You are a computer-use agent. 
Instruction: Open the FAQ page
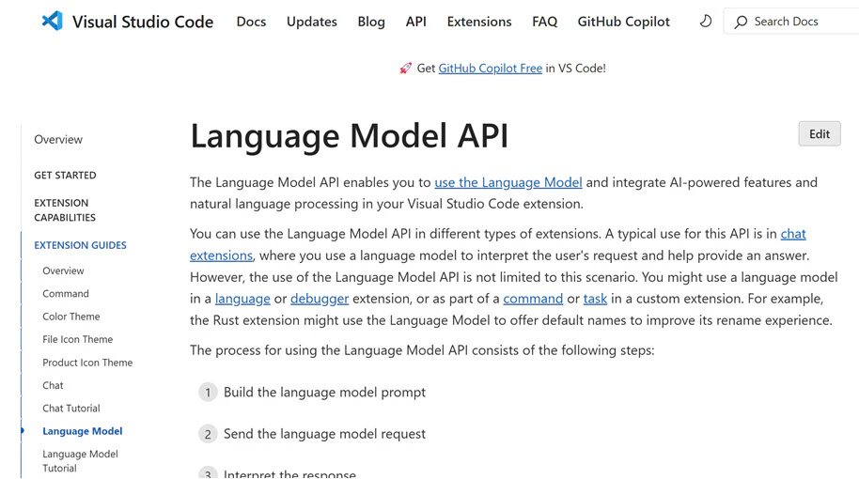click(544, 22)
